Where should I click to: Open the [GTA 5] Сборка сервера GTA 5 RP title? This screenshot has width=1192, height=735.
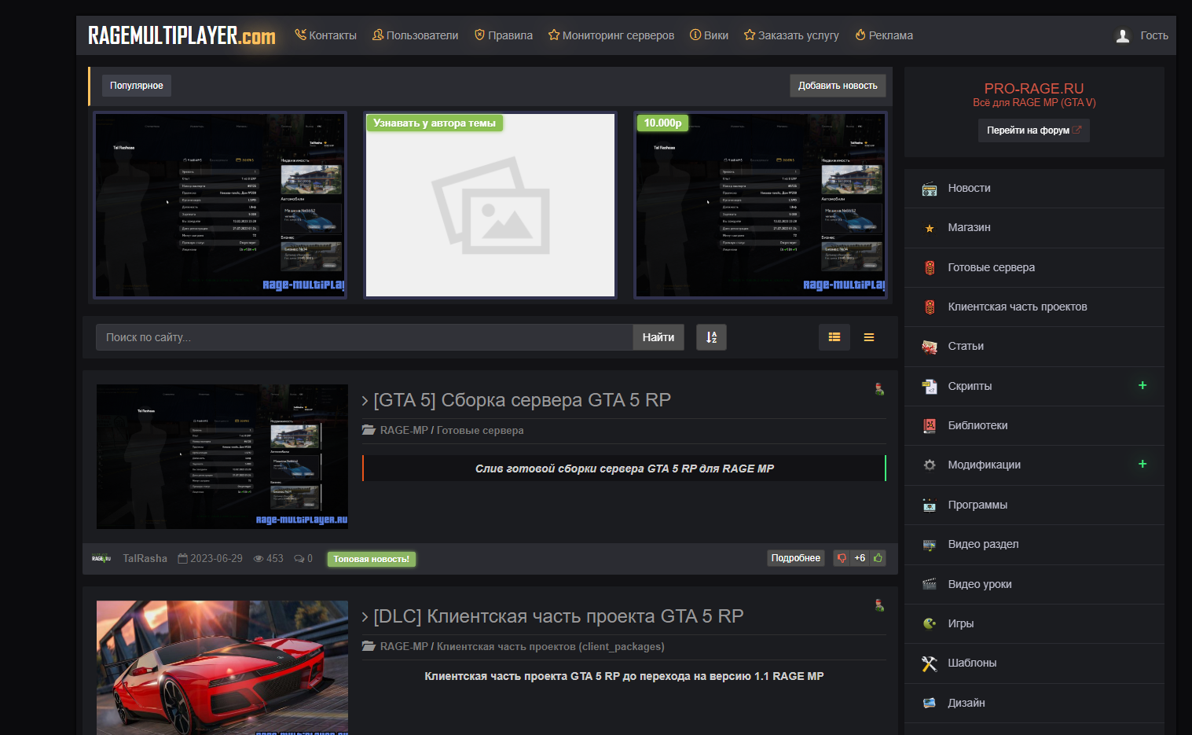pos(522,400)
